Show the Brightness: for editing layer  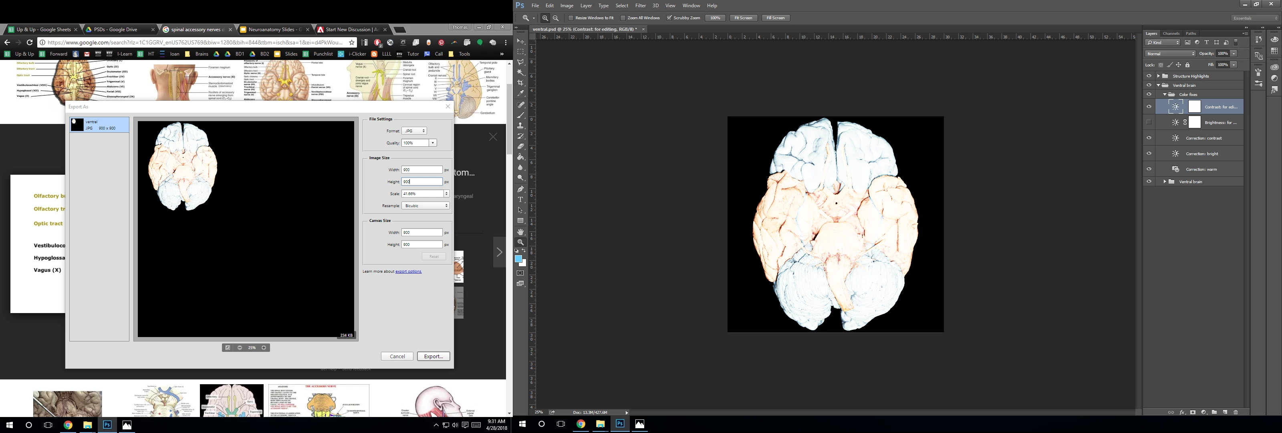pos(1149,122)
